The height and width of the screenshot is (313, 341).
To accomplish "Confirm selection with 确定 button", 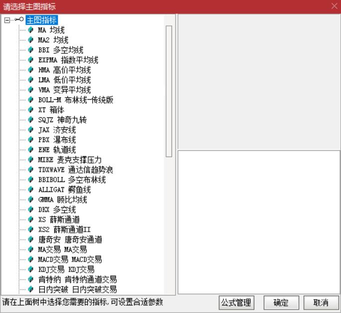I will pos(281,303).
